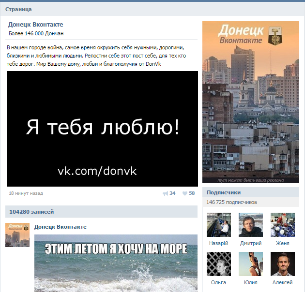Click the repost count 34
Image resolution: width=305 pixels, height=292 pixels.
tap(172, 193)
